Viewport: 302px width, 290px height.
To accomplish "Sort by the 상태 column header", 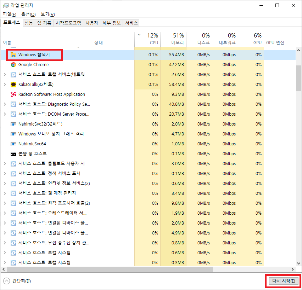I will click(x=113, y=39).
